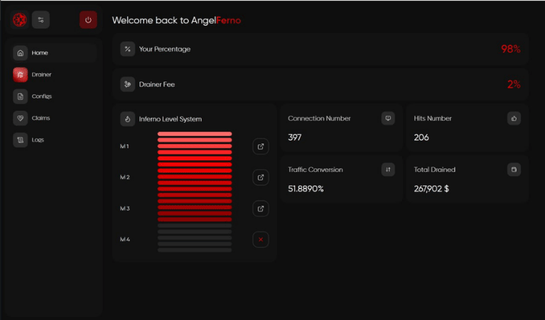
Task: Click the flame icon of Inferno Level System
Action: click(x=128, y=119)
